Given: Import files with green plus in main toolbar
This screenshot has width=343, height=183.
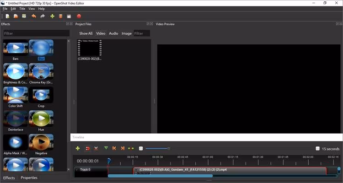Looking at the screenshot, I should [x=52, y=16].
